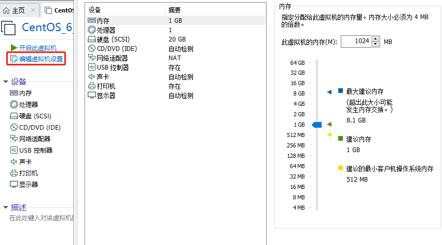Click the CentOS VM title icon
Image resolution: width=442 pixels, height=245 pixels.
click(x=8, y=28)
